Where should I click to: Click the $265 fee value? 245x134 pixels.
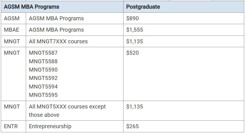(x=132, y=126)
